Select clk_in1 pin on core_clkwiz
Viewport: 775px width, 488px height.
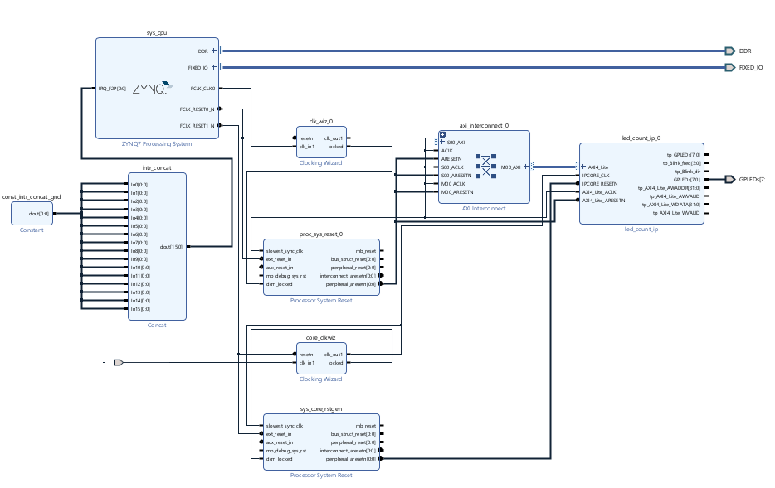(306, 363)
